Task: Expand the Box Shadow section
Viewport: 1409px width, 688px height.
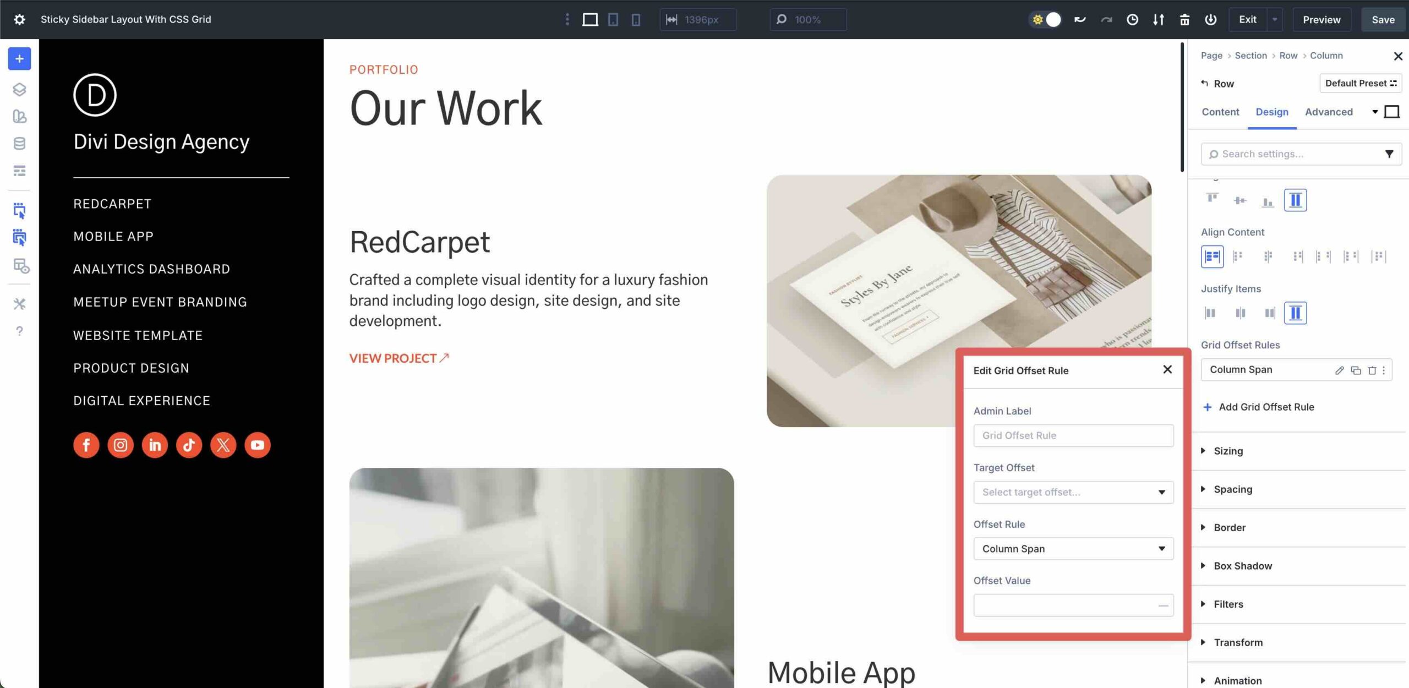Action: click(1242, 565)
